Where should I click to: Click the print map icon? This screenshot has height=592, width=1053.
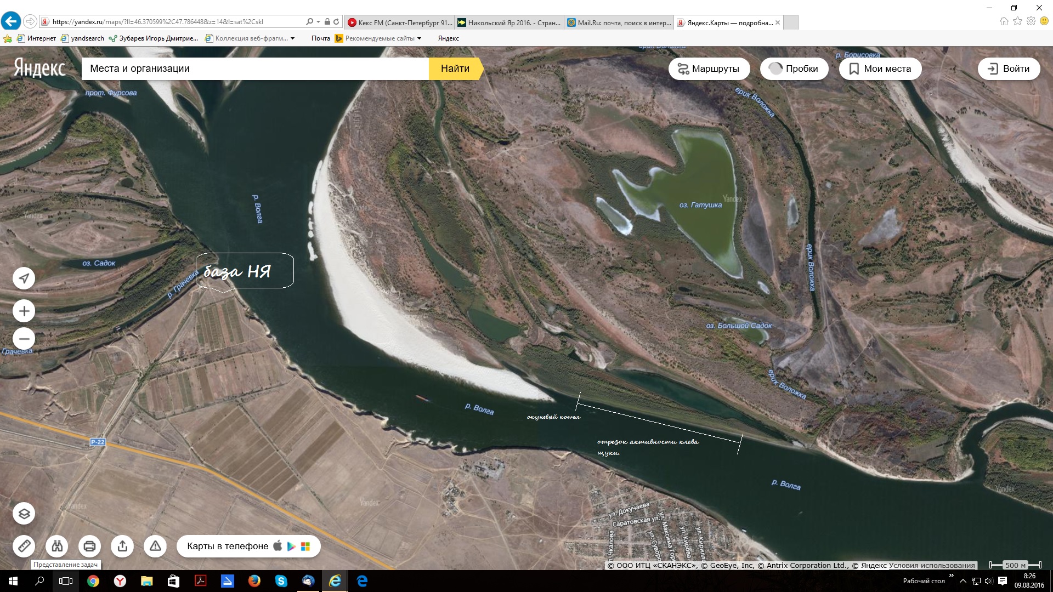point(89,546)
